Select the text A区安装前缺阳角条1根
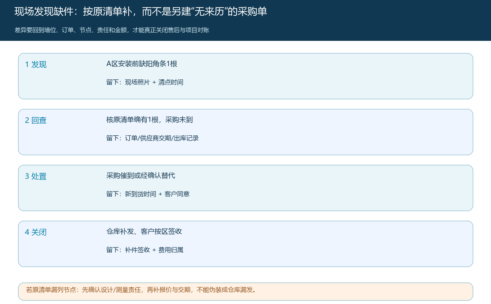This screenshot has width=491, height=304. click(142, 64)
